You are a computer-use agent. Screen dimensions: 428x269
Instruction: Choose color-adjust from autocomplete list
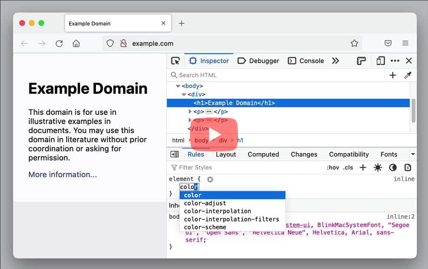(x=233, y=203)
